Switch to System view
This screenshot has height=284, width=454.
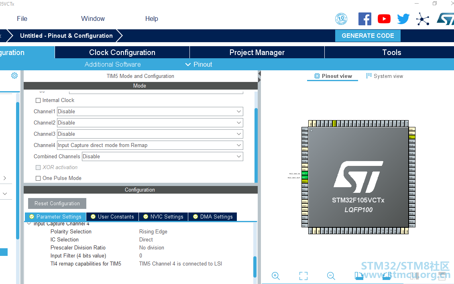[x=385, y=76]
